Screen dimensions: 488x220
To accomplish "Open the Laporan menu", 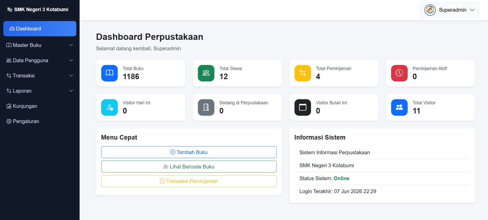I will click(40, 91).
